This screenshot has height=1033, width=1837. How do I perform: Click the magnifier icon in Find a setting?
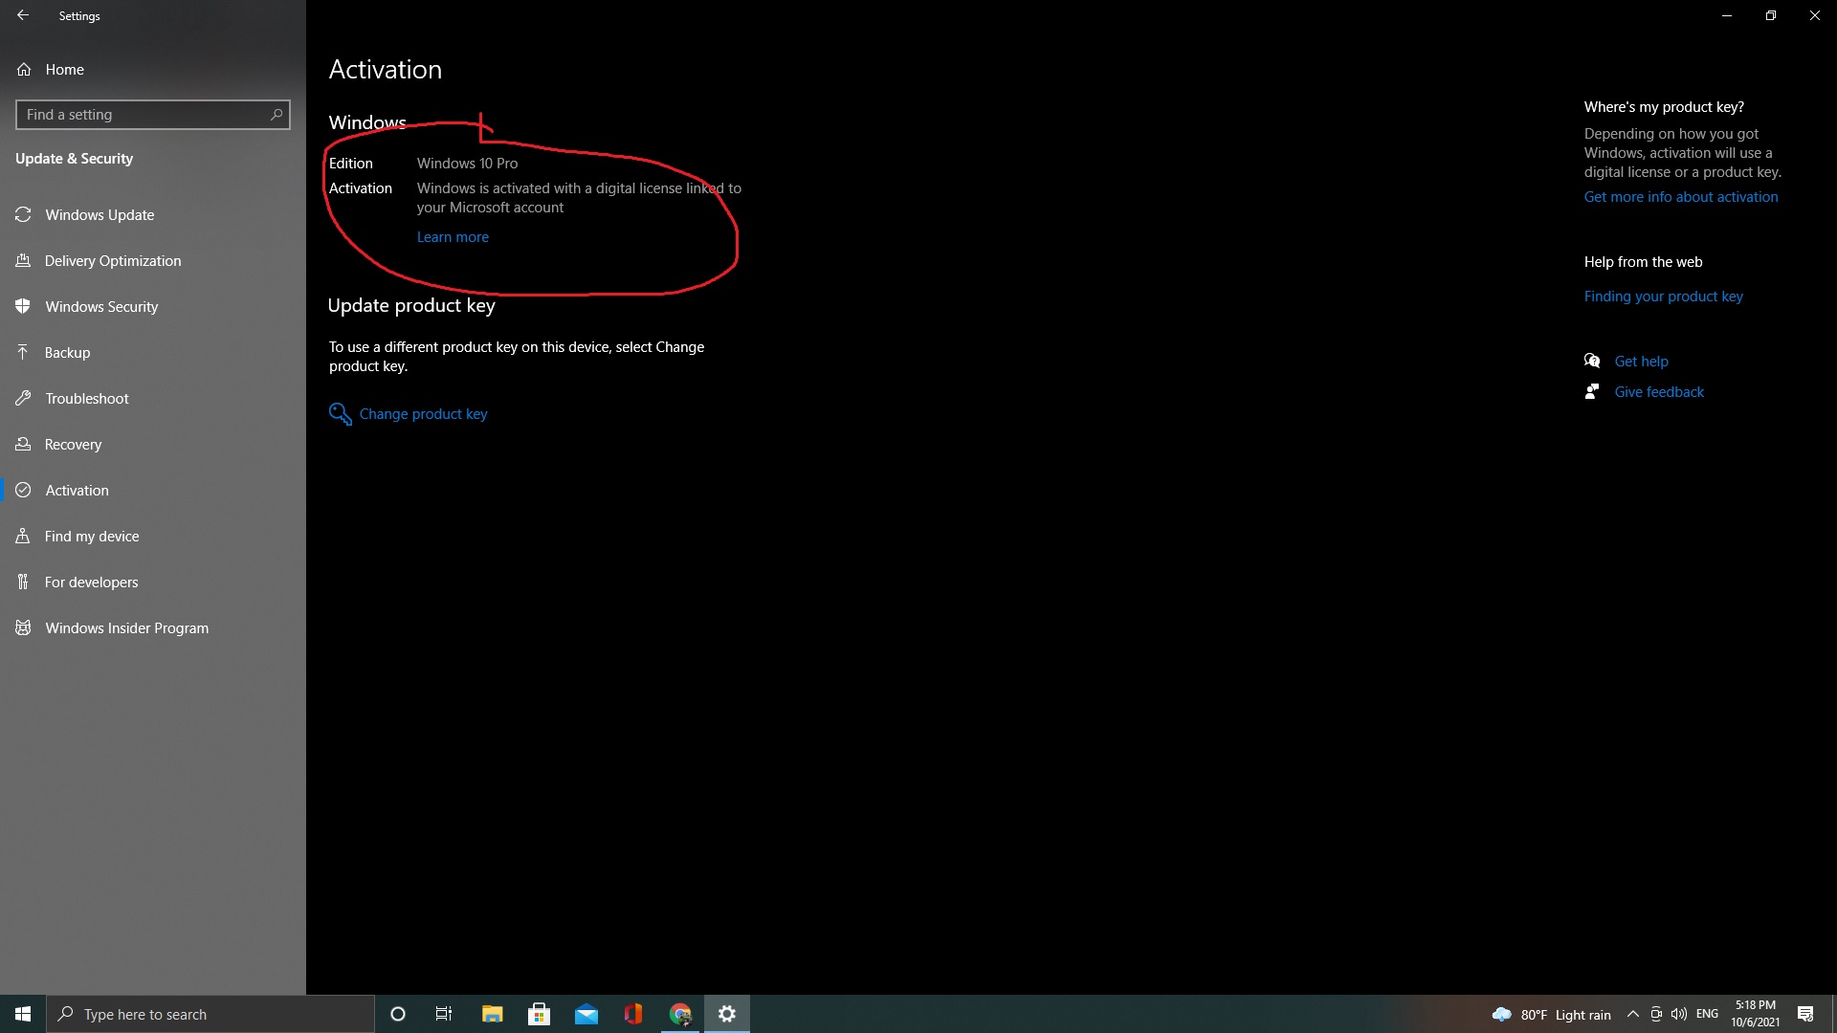(277, 115)
